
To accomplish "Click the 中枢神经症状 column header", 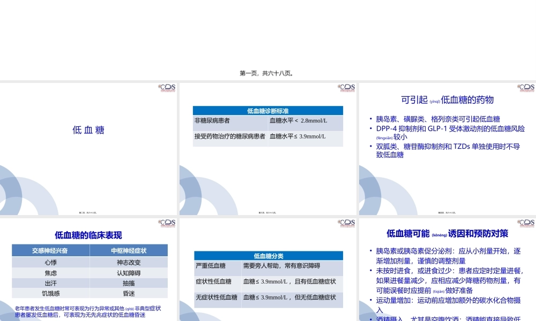I will (x=129, y=251).
